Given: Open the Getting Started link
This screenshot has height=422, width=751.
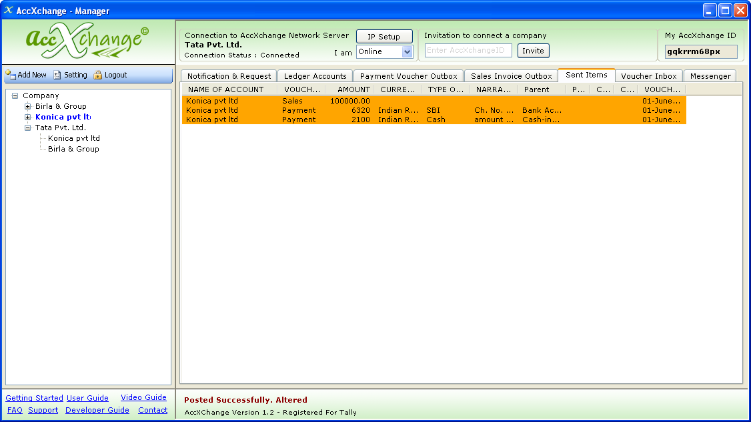Looking at the screenshot, I should (34, 398).
